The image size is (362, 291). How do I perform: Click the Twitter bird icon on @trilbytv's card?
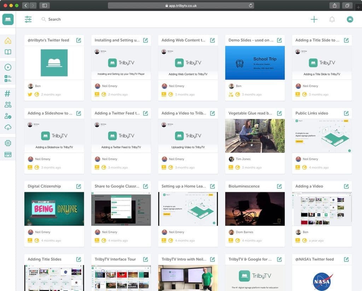click(x=30, y=94)
